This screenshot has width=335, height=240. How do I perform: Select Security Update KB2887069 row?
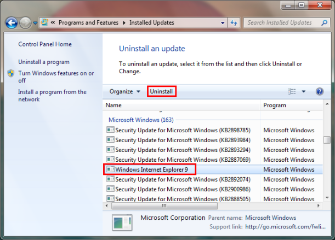coord(213,160)
